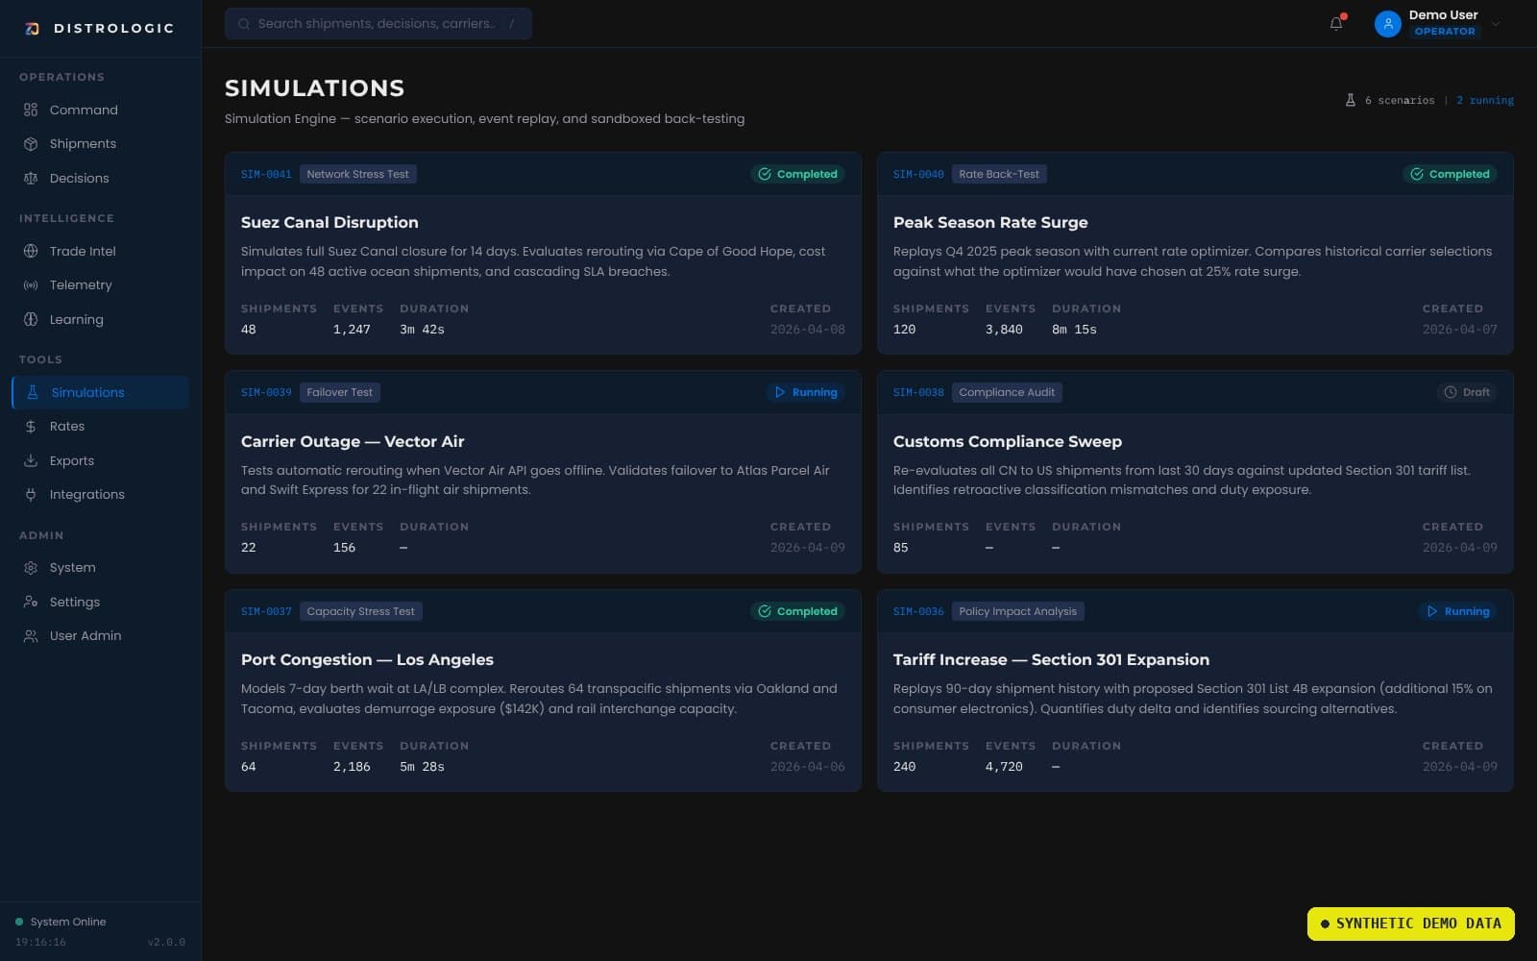Click the Exports download icon
1537x961 pixels.
coord(31,460)
